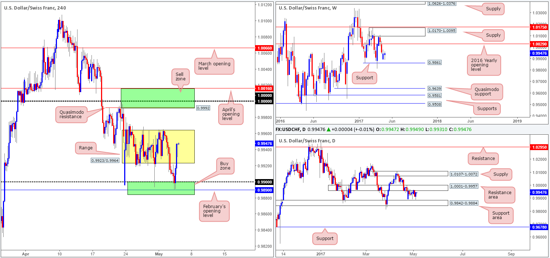This screenshot has width=550, height=258.
Task: Select the 0.9923/0.9964 range label
Action: [x=106, y=160]
